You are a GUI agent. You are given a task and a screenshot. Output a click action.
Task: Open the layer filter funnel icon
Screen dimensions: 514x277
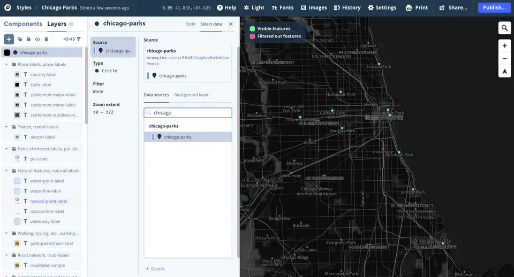(79, 39)
